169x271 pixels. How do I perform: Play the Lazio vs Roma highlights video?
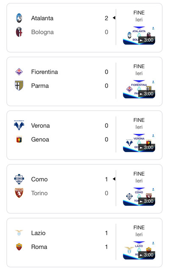(139, 250)
